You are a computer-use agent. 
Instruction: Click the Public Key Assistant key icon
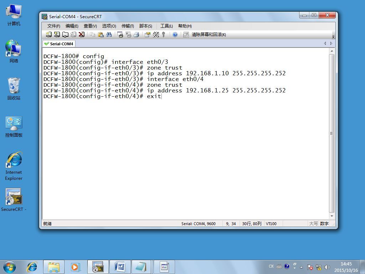point(164,35)
